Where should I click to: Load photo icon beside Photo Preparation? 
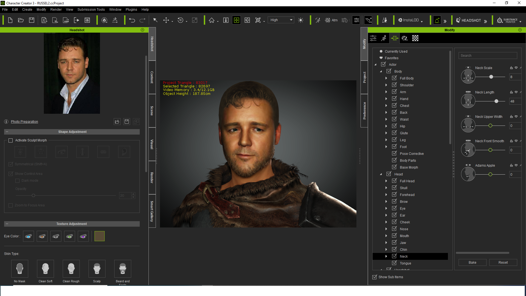117,121
